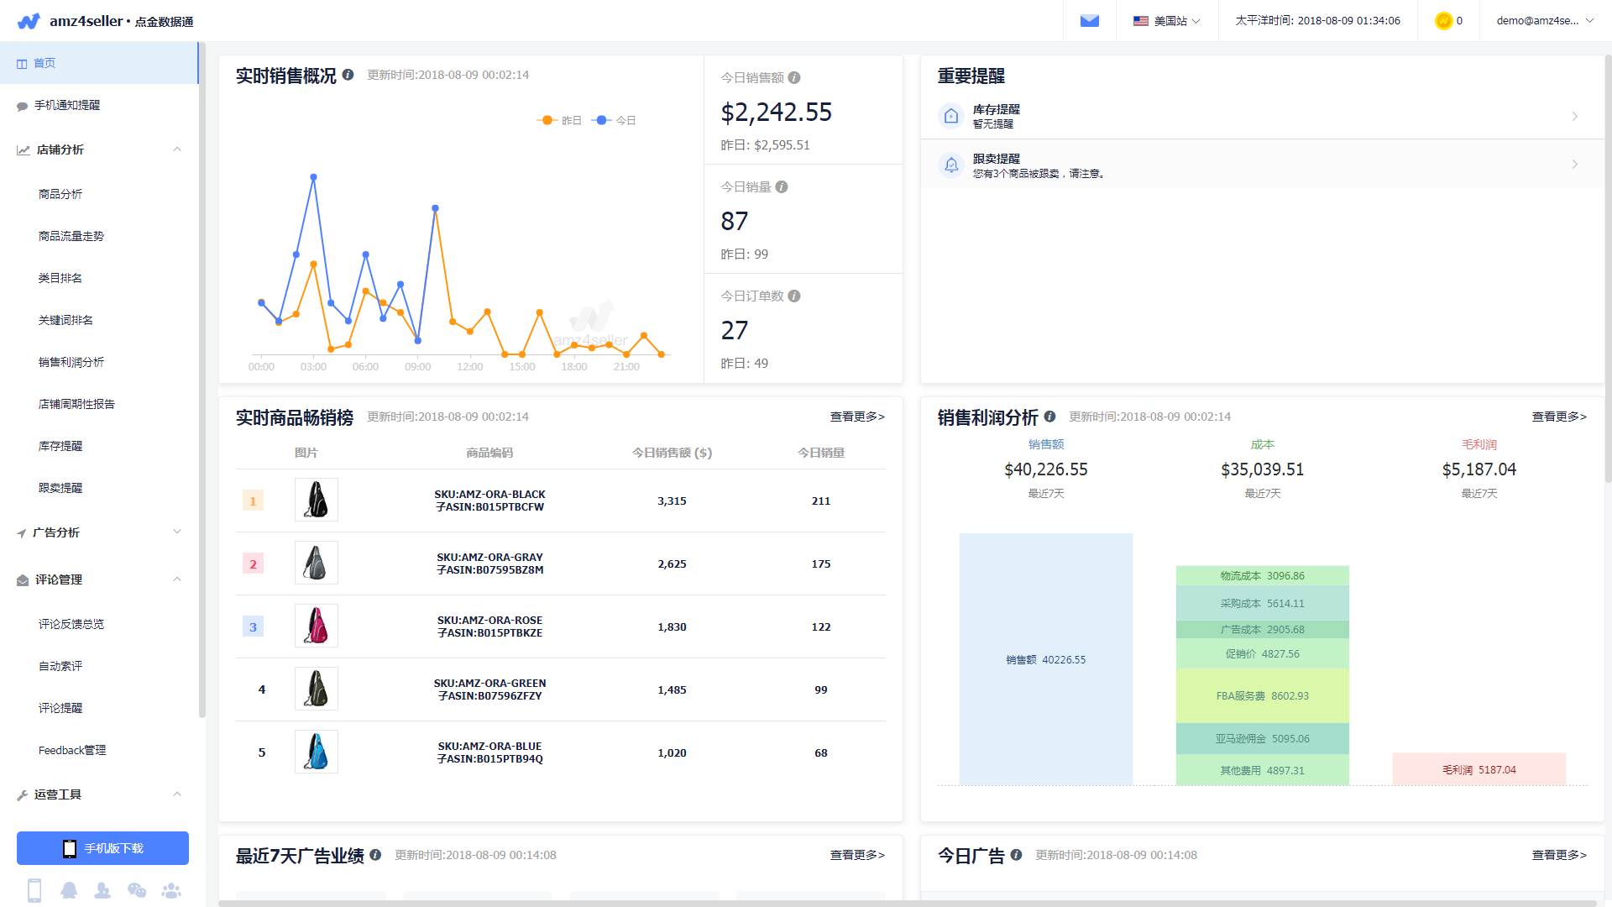The width and height of the screenshot is (1612, 907).
Task: Toggle 今日 series in chart legend
Action: pyautogui.click(x=615, y=120)
